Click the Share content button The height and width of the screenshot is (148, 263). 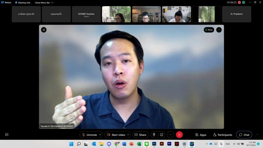coord(140,135)
